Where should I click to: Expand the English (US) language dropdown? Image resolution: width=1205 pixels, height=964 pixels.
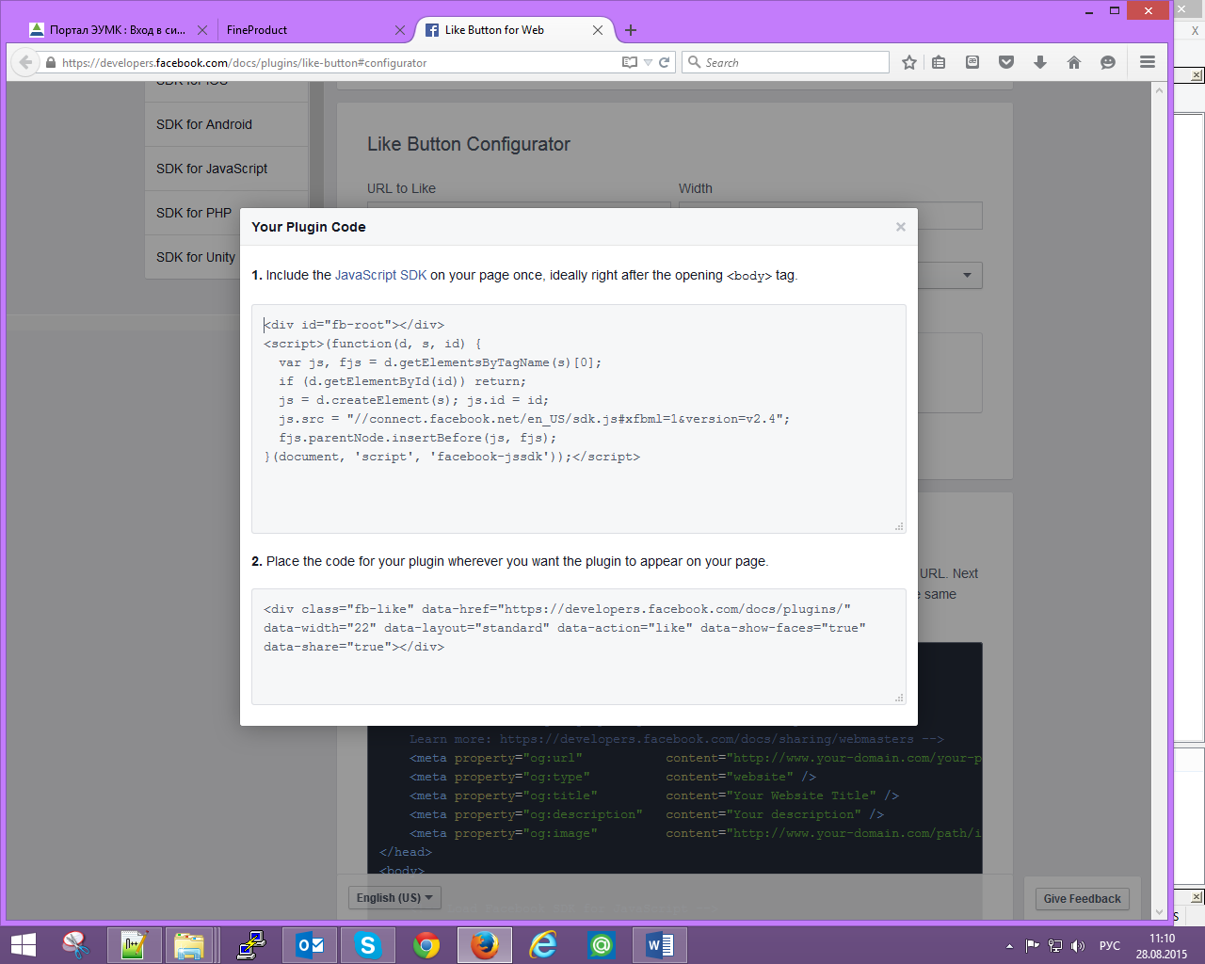click(x=394, y=898)
